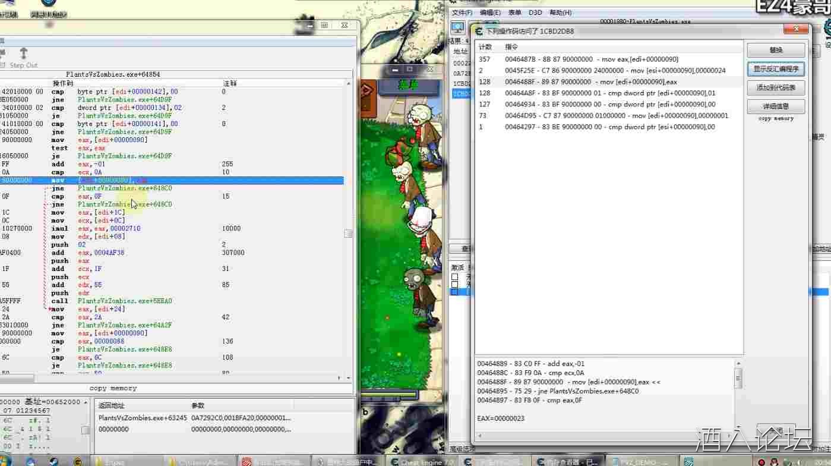Open the 详细信息 button
The width and height of the screenshot is (831, 466).
pyautogui.click(x=776, y=106)
